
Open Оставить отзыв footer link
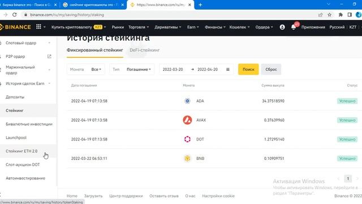pyautogui.click(x=164, y=196)
